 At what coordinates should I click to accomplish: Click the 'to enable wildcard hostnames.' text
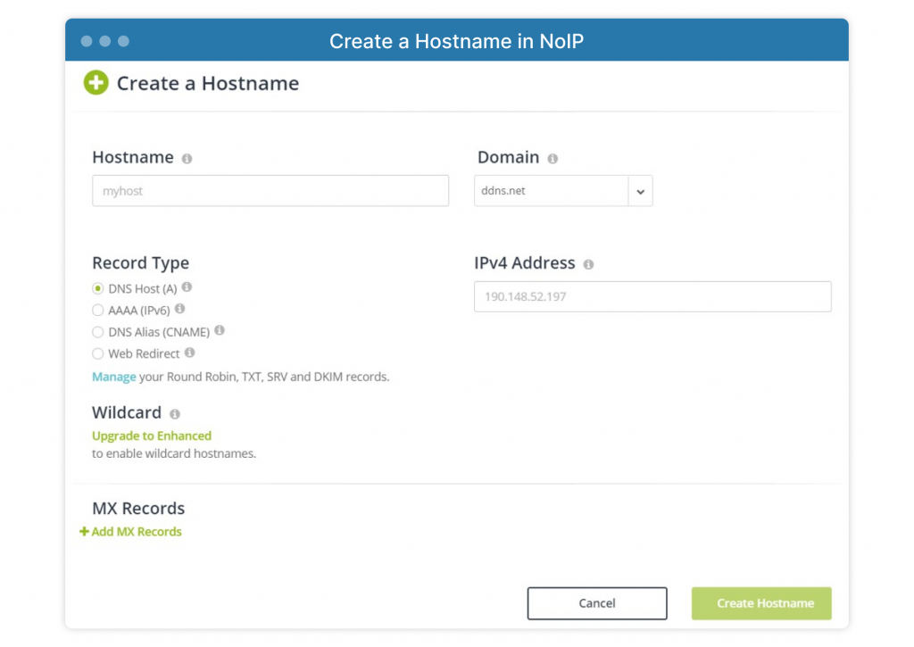pyautogui.click(x=174, y=453)
